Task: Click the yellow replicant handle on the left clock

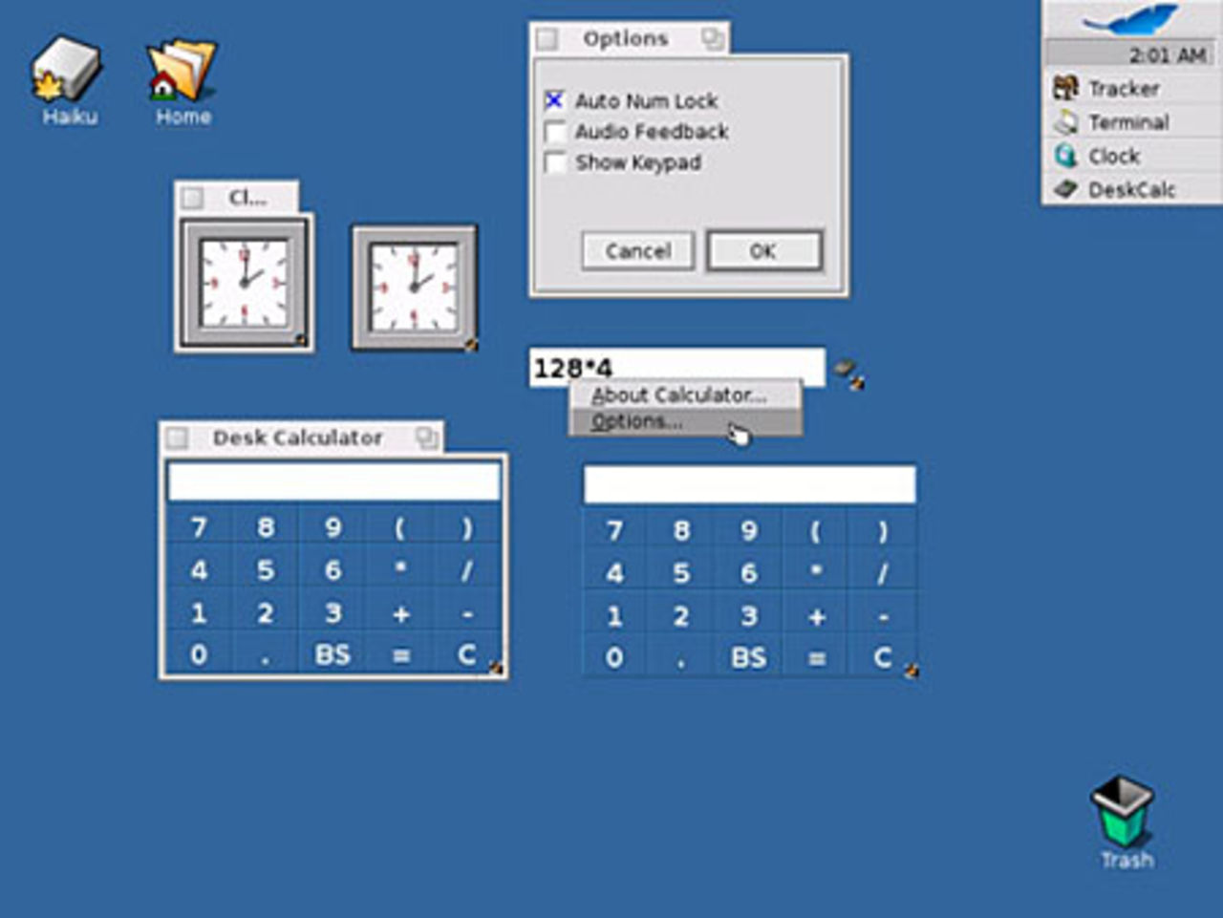Action: [300, 338]
